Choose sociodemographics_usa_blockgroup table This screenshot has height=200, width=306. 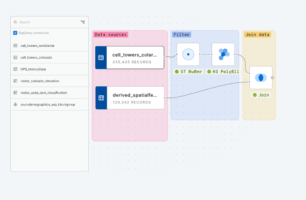(x=48, y=104)
